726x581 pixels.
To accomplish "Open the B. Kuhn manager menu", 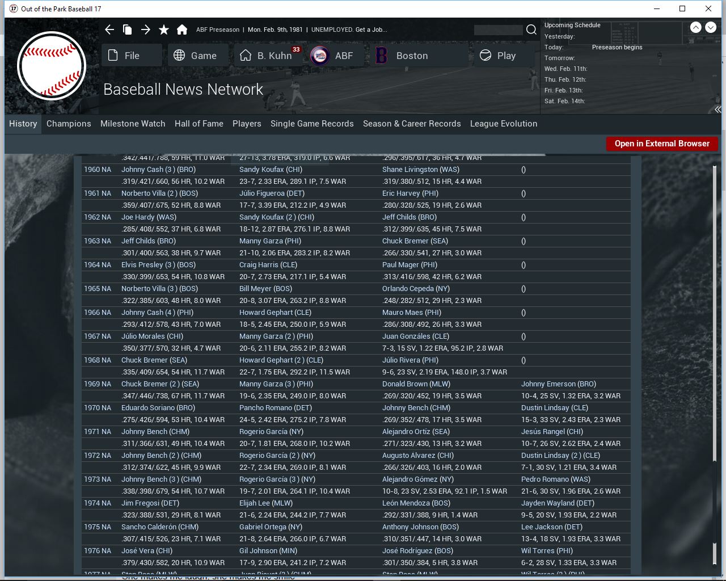I will pyautogui.click(x=268, y=56).
